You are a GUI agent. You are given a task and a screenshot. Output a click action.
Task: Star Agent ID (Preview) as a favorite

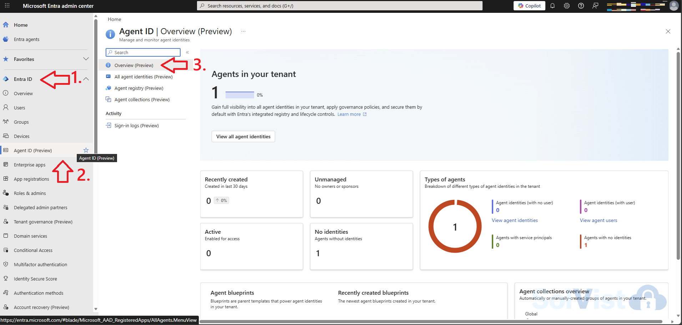86,150
